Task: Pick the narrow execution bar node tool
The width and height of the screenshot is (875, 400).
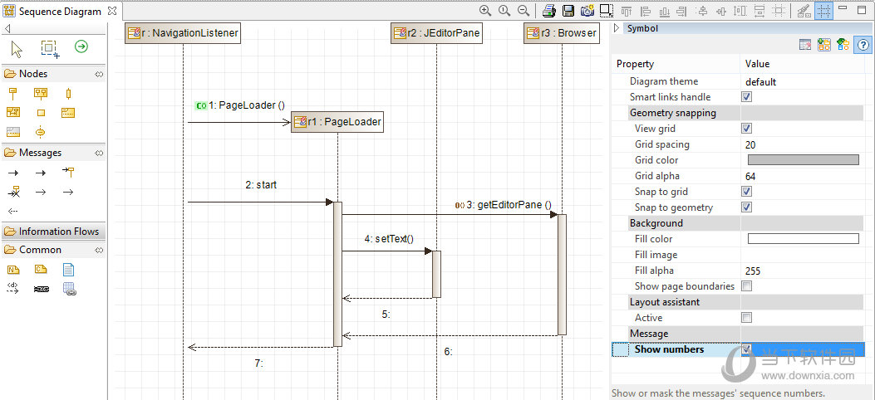Action: 69,94
